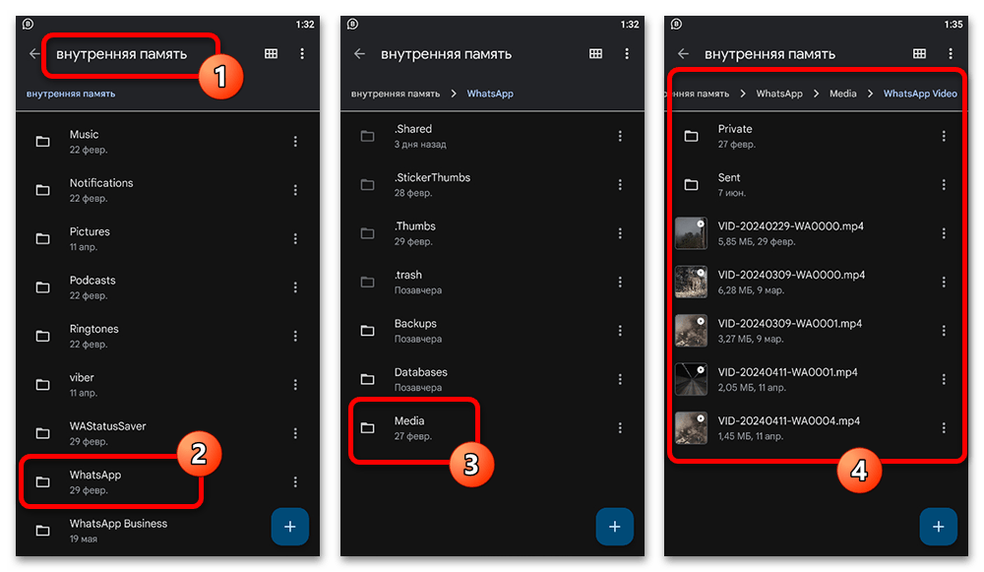This screenshot has height=572, width=984.
Task: Switch to grid view in left screen
Action: point(272,54)
